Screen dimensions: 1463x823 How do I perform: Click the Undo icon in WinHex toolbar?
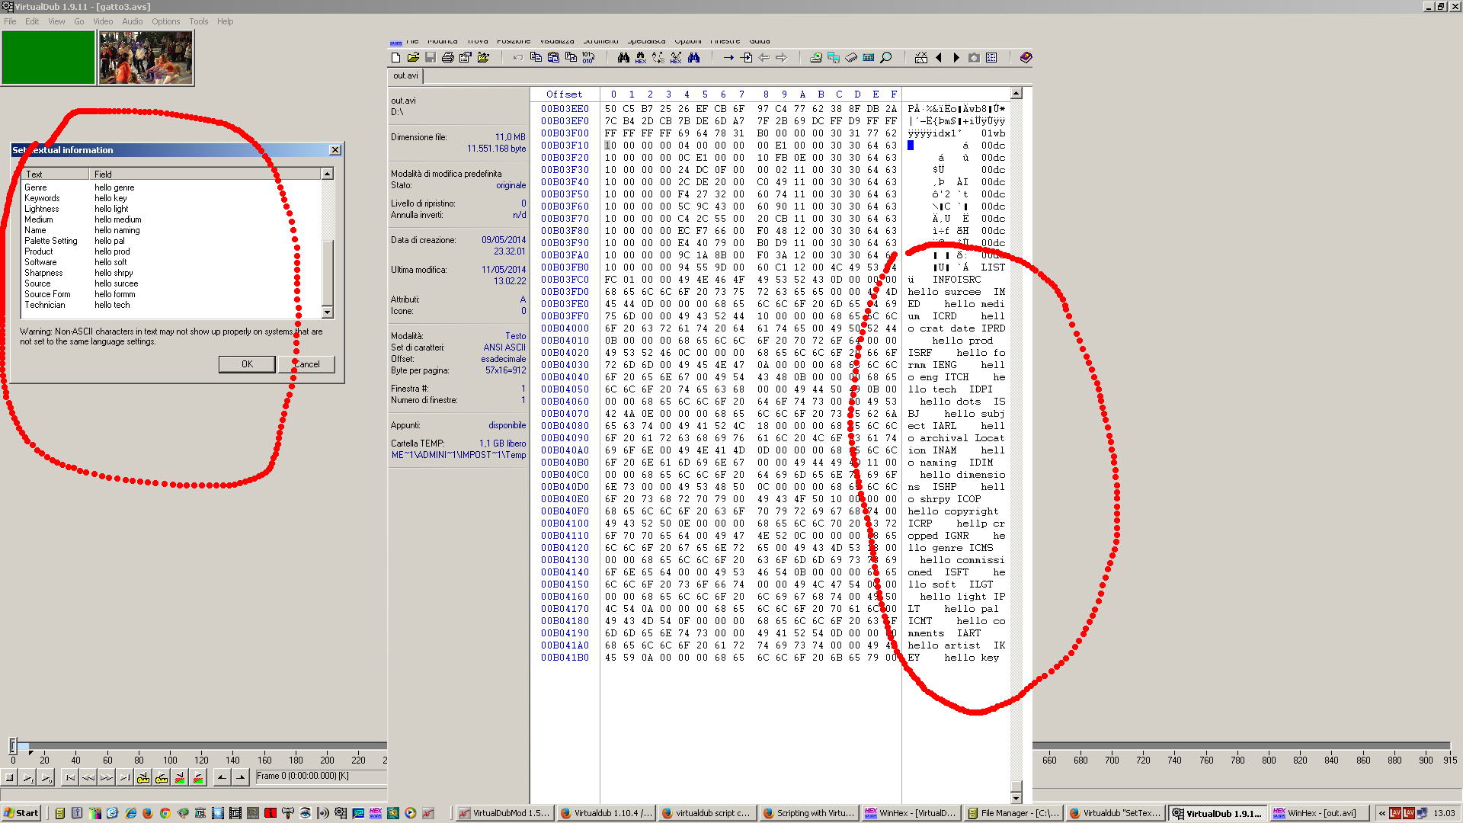[518, 57]
